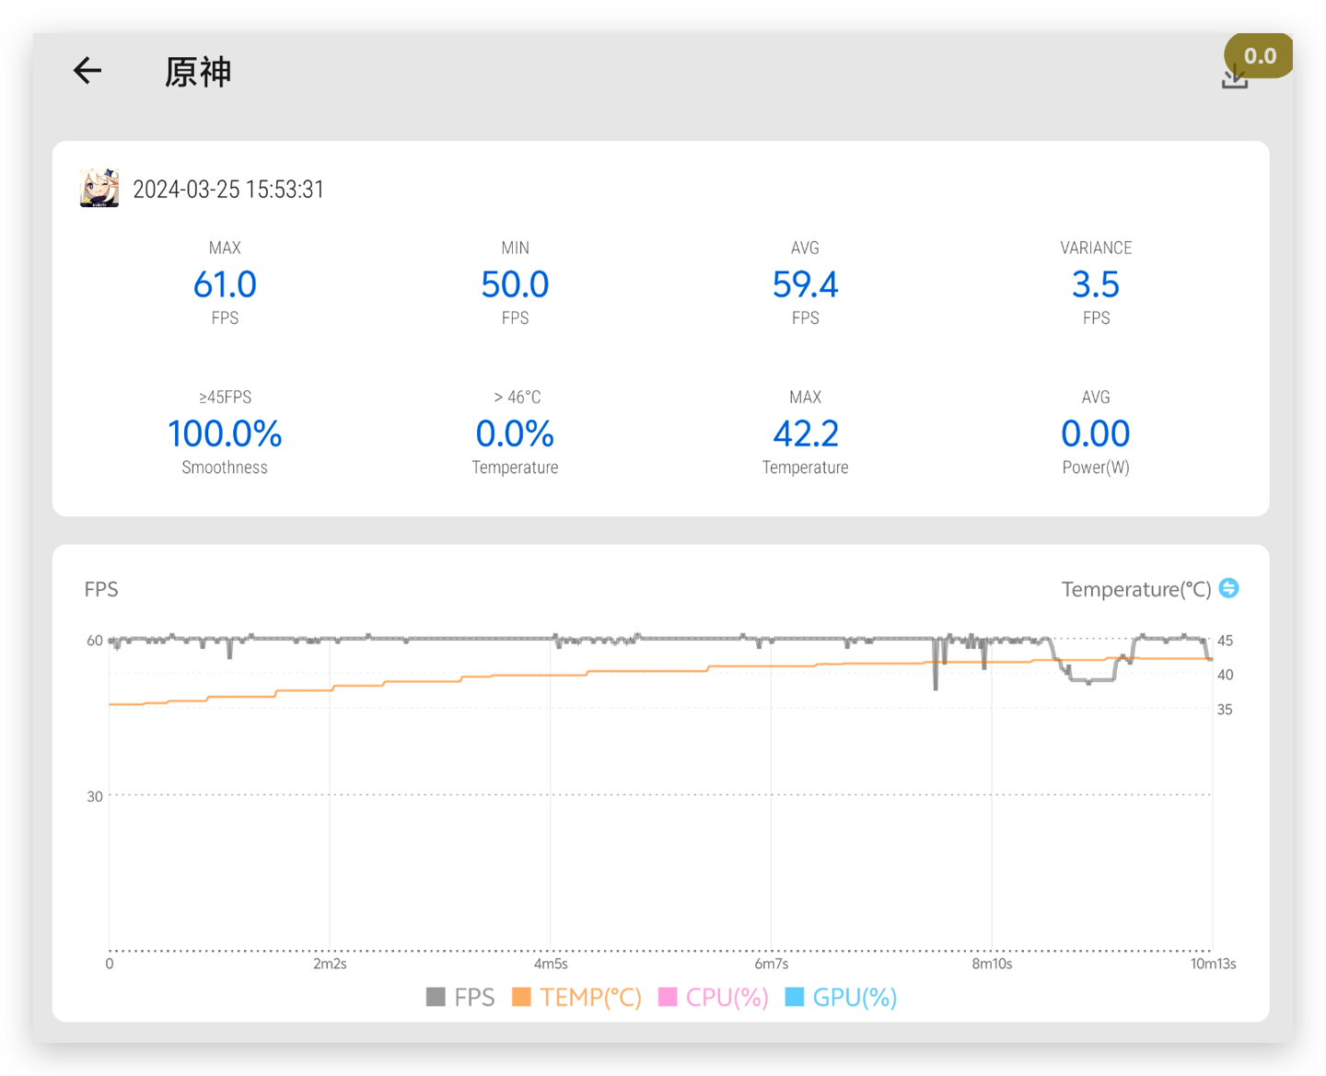Click the 4m5s marker on time axis
1326x1076 pixels.
point(551,964)
